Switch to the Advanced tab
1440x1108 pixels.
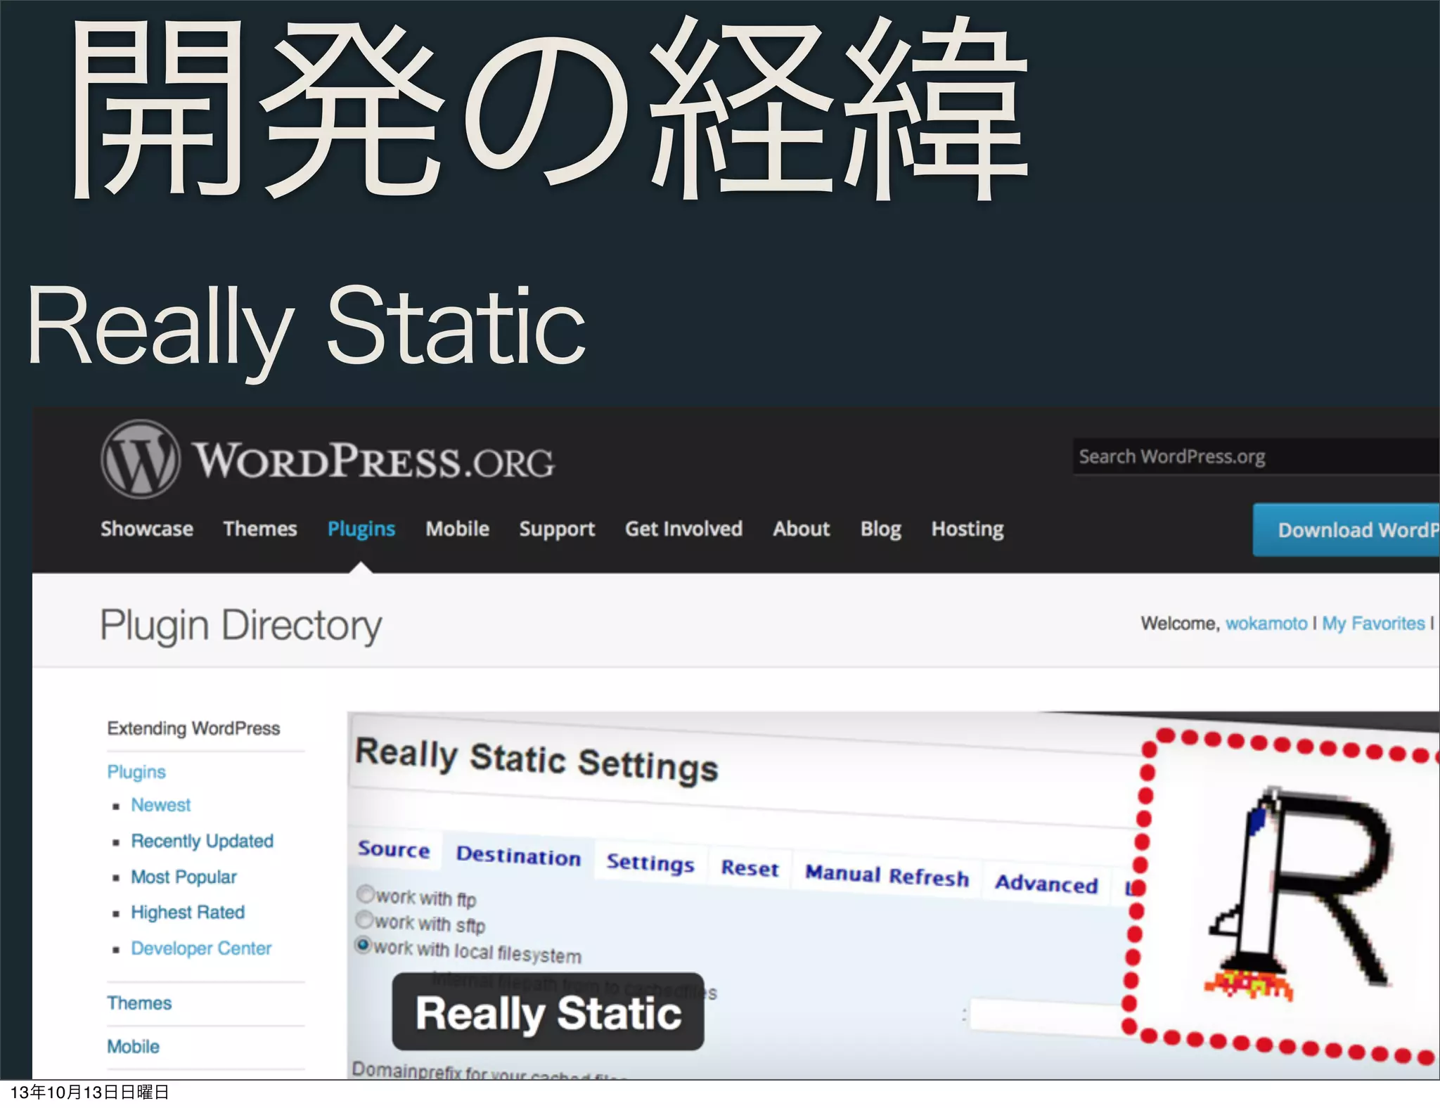(x=1046, y=883)
